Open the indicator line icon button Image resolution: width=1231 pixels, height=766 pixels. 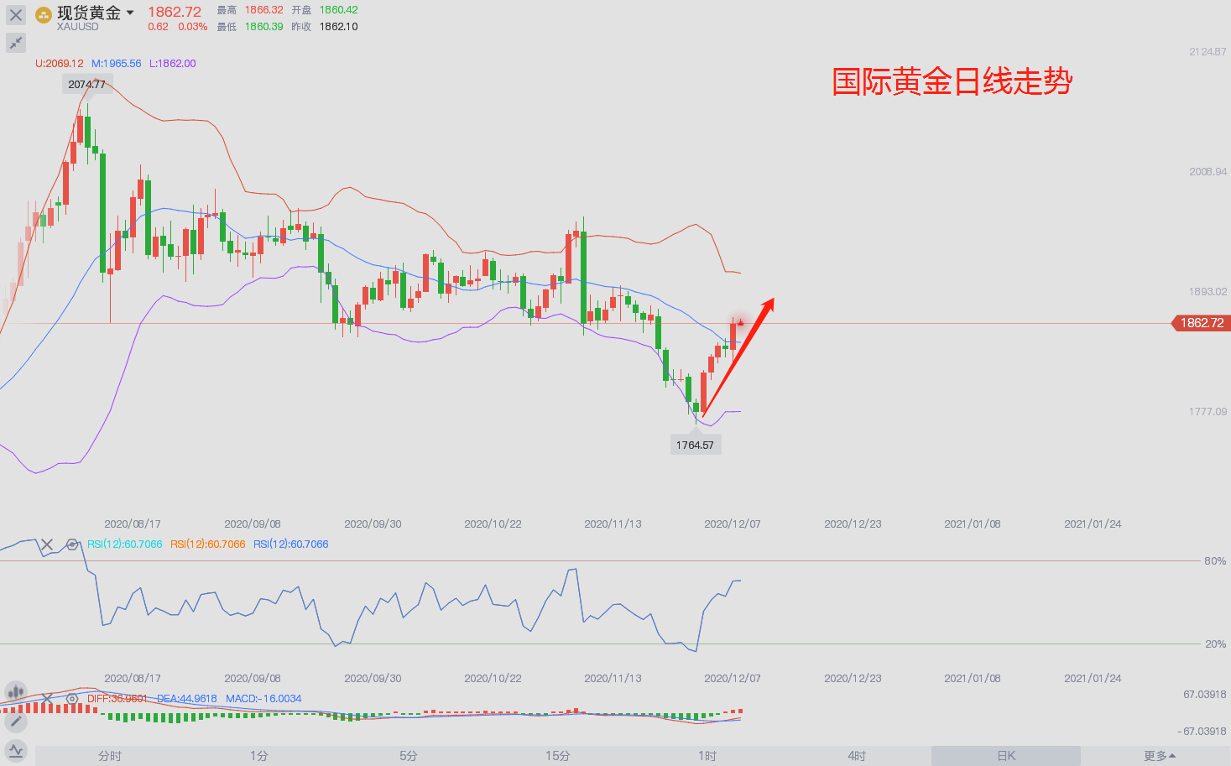(16, 751)
